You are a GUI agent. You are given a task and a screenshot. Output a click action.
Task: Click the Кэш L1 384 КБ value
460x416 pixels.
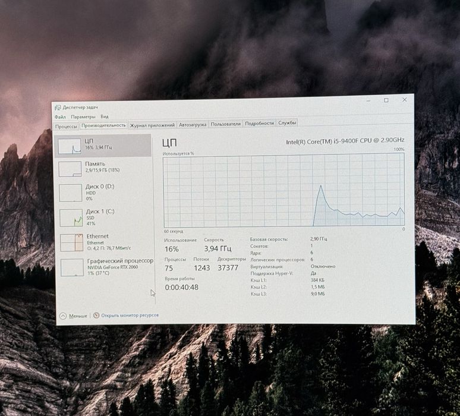click(x=317, y=280)
